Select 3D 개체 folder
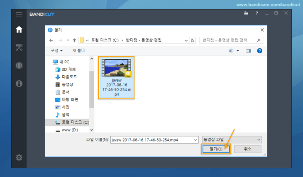Image resolution: width=303 pixels, height=177 pixels. (65, 69)
